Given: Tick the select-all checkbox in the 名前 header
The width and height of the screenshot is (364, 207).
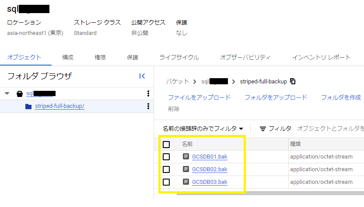Looking at the screenshot, I should tap(166, 145).
